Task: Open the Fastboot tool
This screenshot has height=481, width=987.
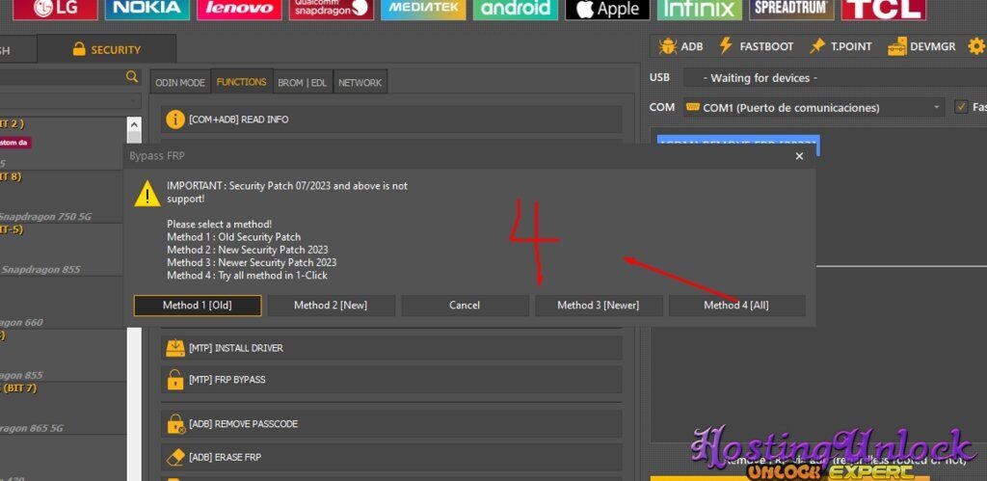Action: [756, 46]
